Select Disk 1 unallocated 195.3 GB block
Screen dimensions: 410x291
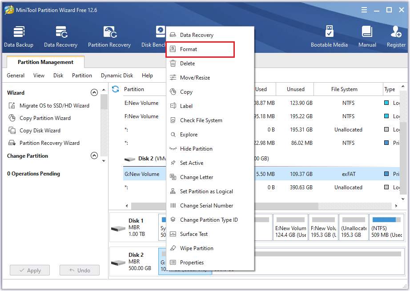[354, 227]
